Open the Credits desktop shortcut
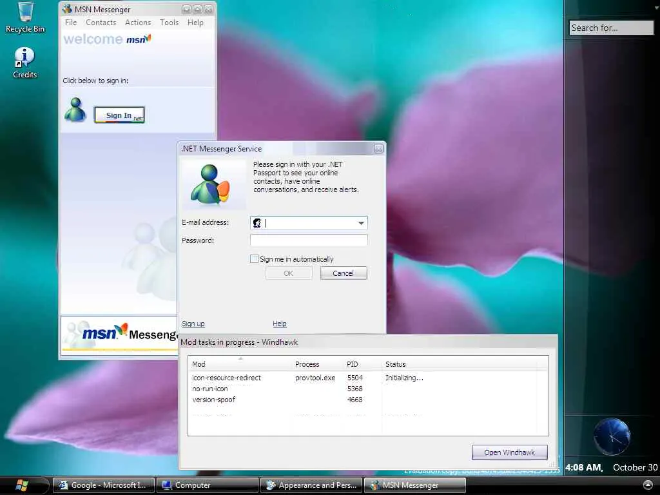Viewport: 660px width, 495px height. pyautogui.click(x=25, y=63)
